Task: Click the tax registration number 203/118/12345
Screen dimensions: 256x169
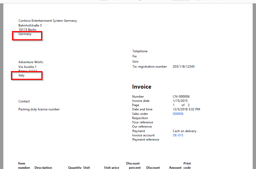Action: click(183, 67)
